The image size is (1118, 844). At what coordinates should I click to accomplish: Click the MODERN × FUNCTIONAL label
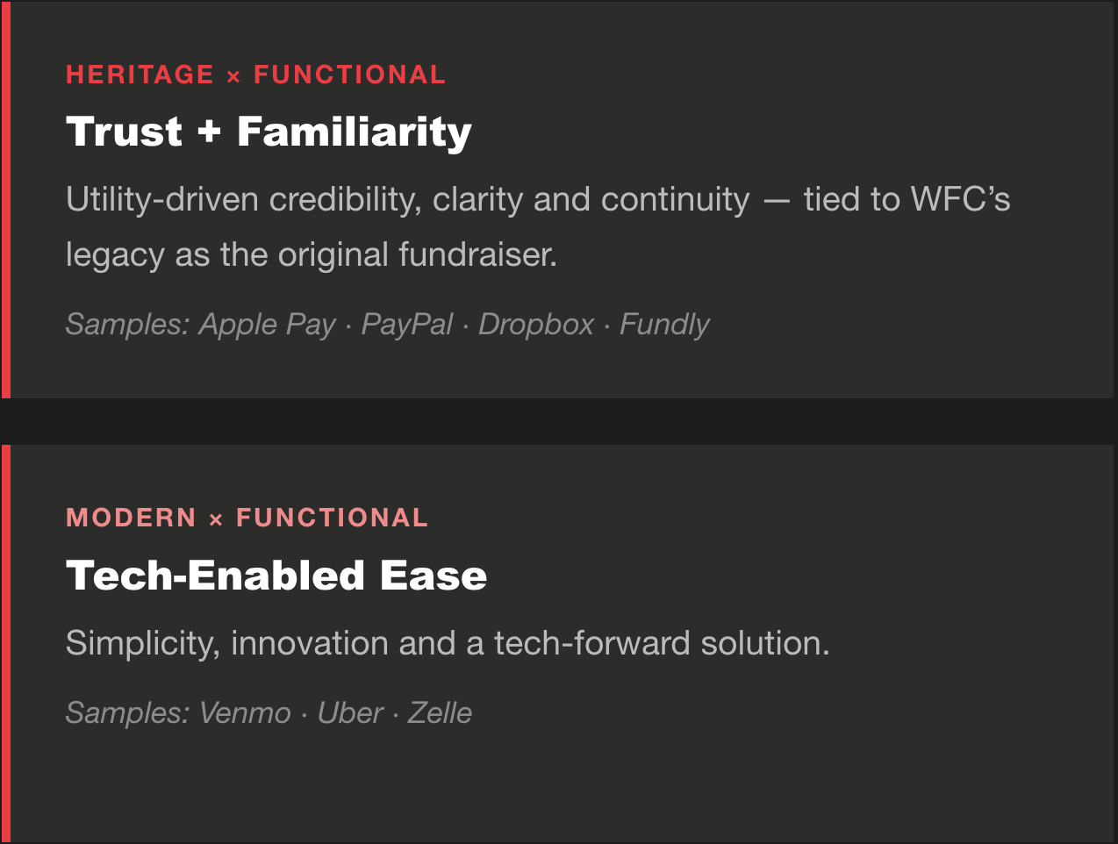coord(247,518)
